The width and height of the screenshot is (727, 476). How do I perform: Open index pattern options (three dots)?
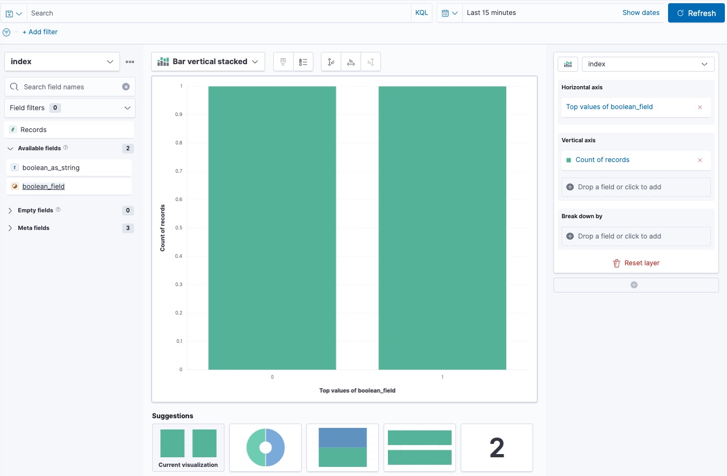point(130,62)
